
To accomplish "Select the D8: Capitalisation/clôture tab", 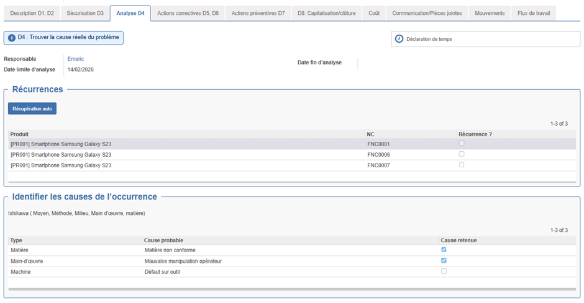I will coord(326,13).
